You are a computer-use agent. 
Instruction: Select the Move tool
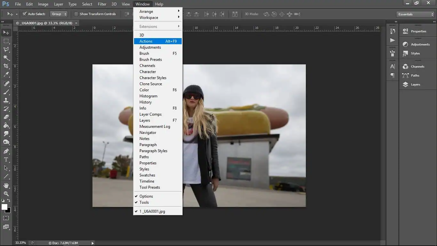(x=6, y=32)
